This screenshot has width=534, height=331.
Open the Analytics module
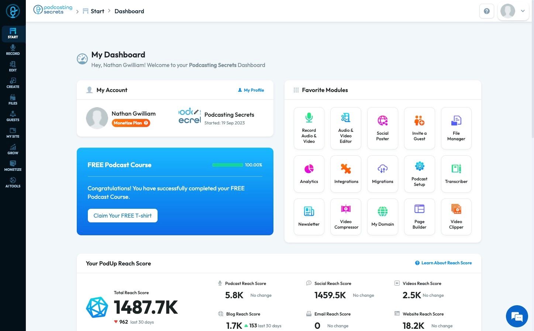[x=309, y=174]
